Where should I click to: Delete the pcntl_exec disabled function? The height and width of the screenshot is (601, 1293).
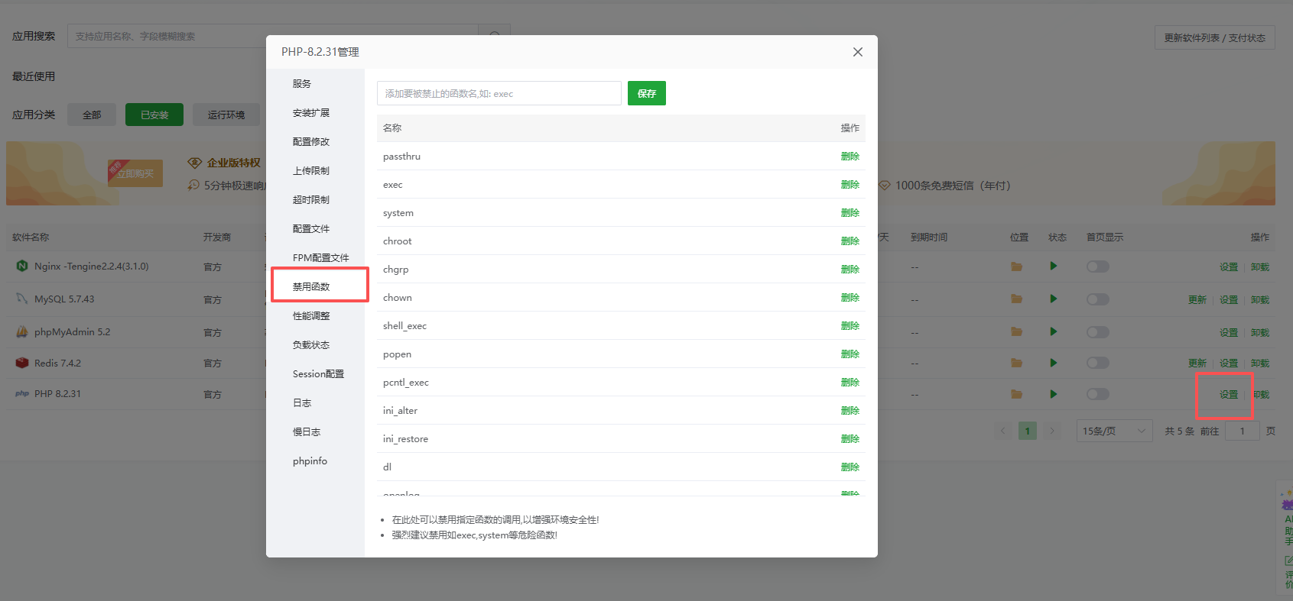850,383
